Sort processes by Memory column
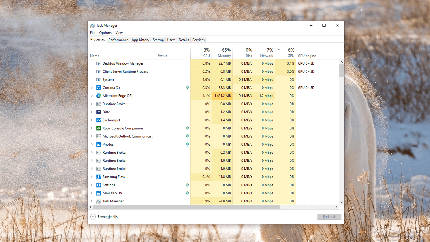Viewport: 430px width, 242px height. [x=222, y=53]
